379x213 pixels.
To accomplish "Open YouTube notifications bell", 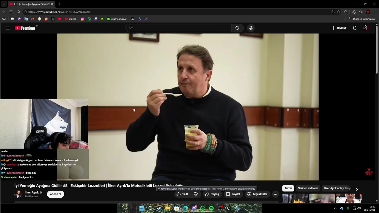I will pyautogui.click(x=355, y=28).
